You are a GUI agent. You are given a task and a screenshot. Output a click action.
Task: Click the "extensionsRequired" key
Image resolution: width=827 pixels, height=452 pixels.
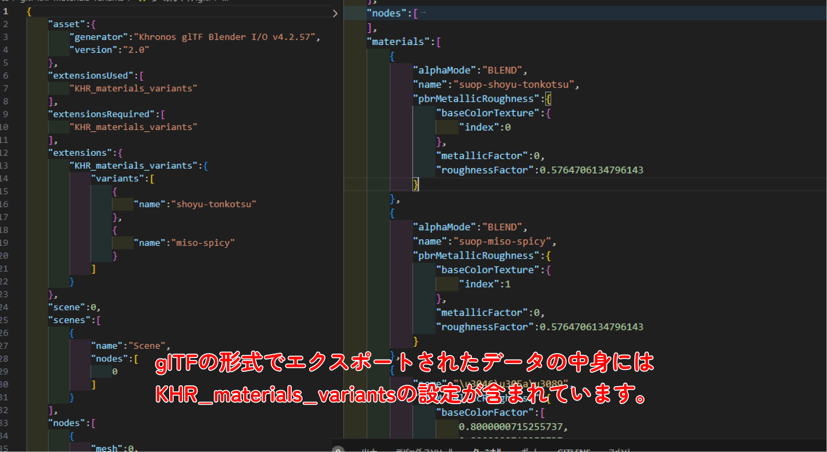(101, 114)
